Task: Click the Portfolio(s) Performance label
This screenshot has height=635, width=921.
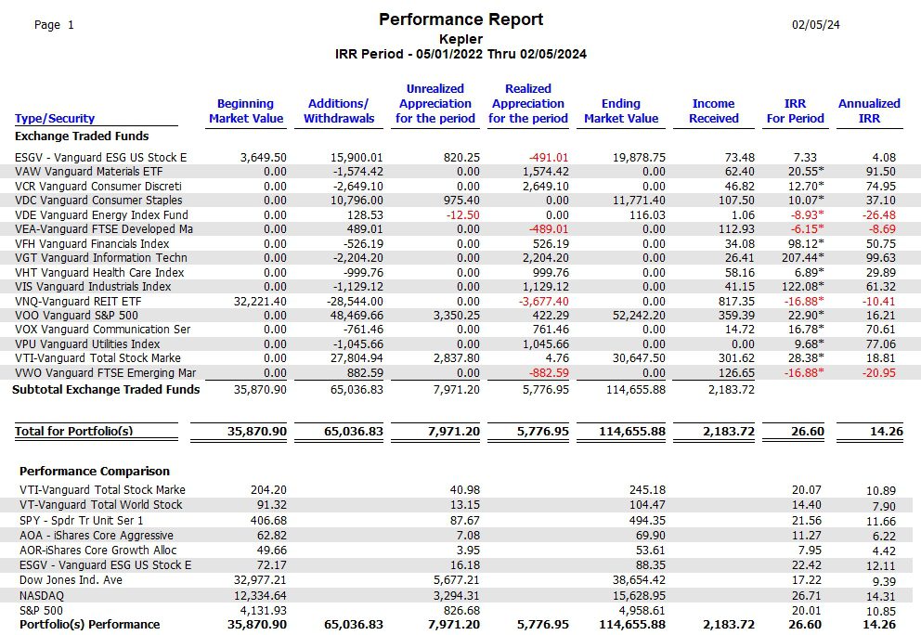Action: pyautogui.click(x=90, y=625)
